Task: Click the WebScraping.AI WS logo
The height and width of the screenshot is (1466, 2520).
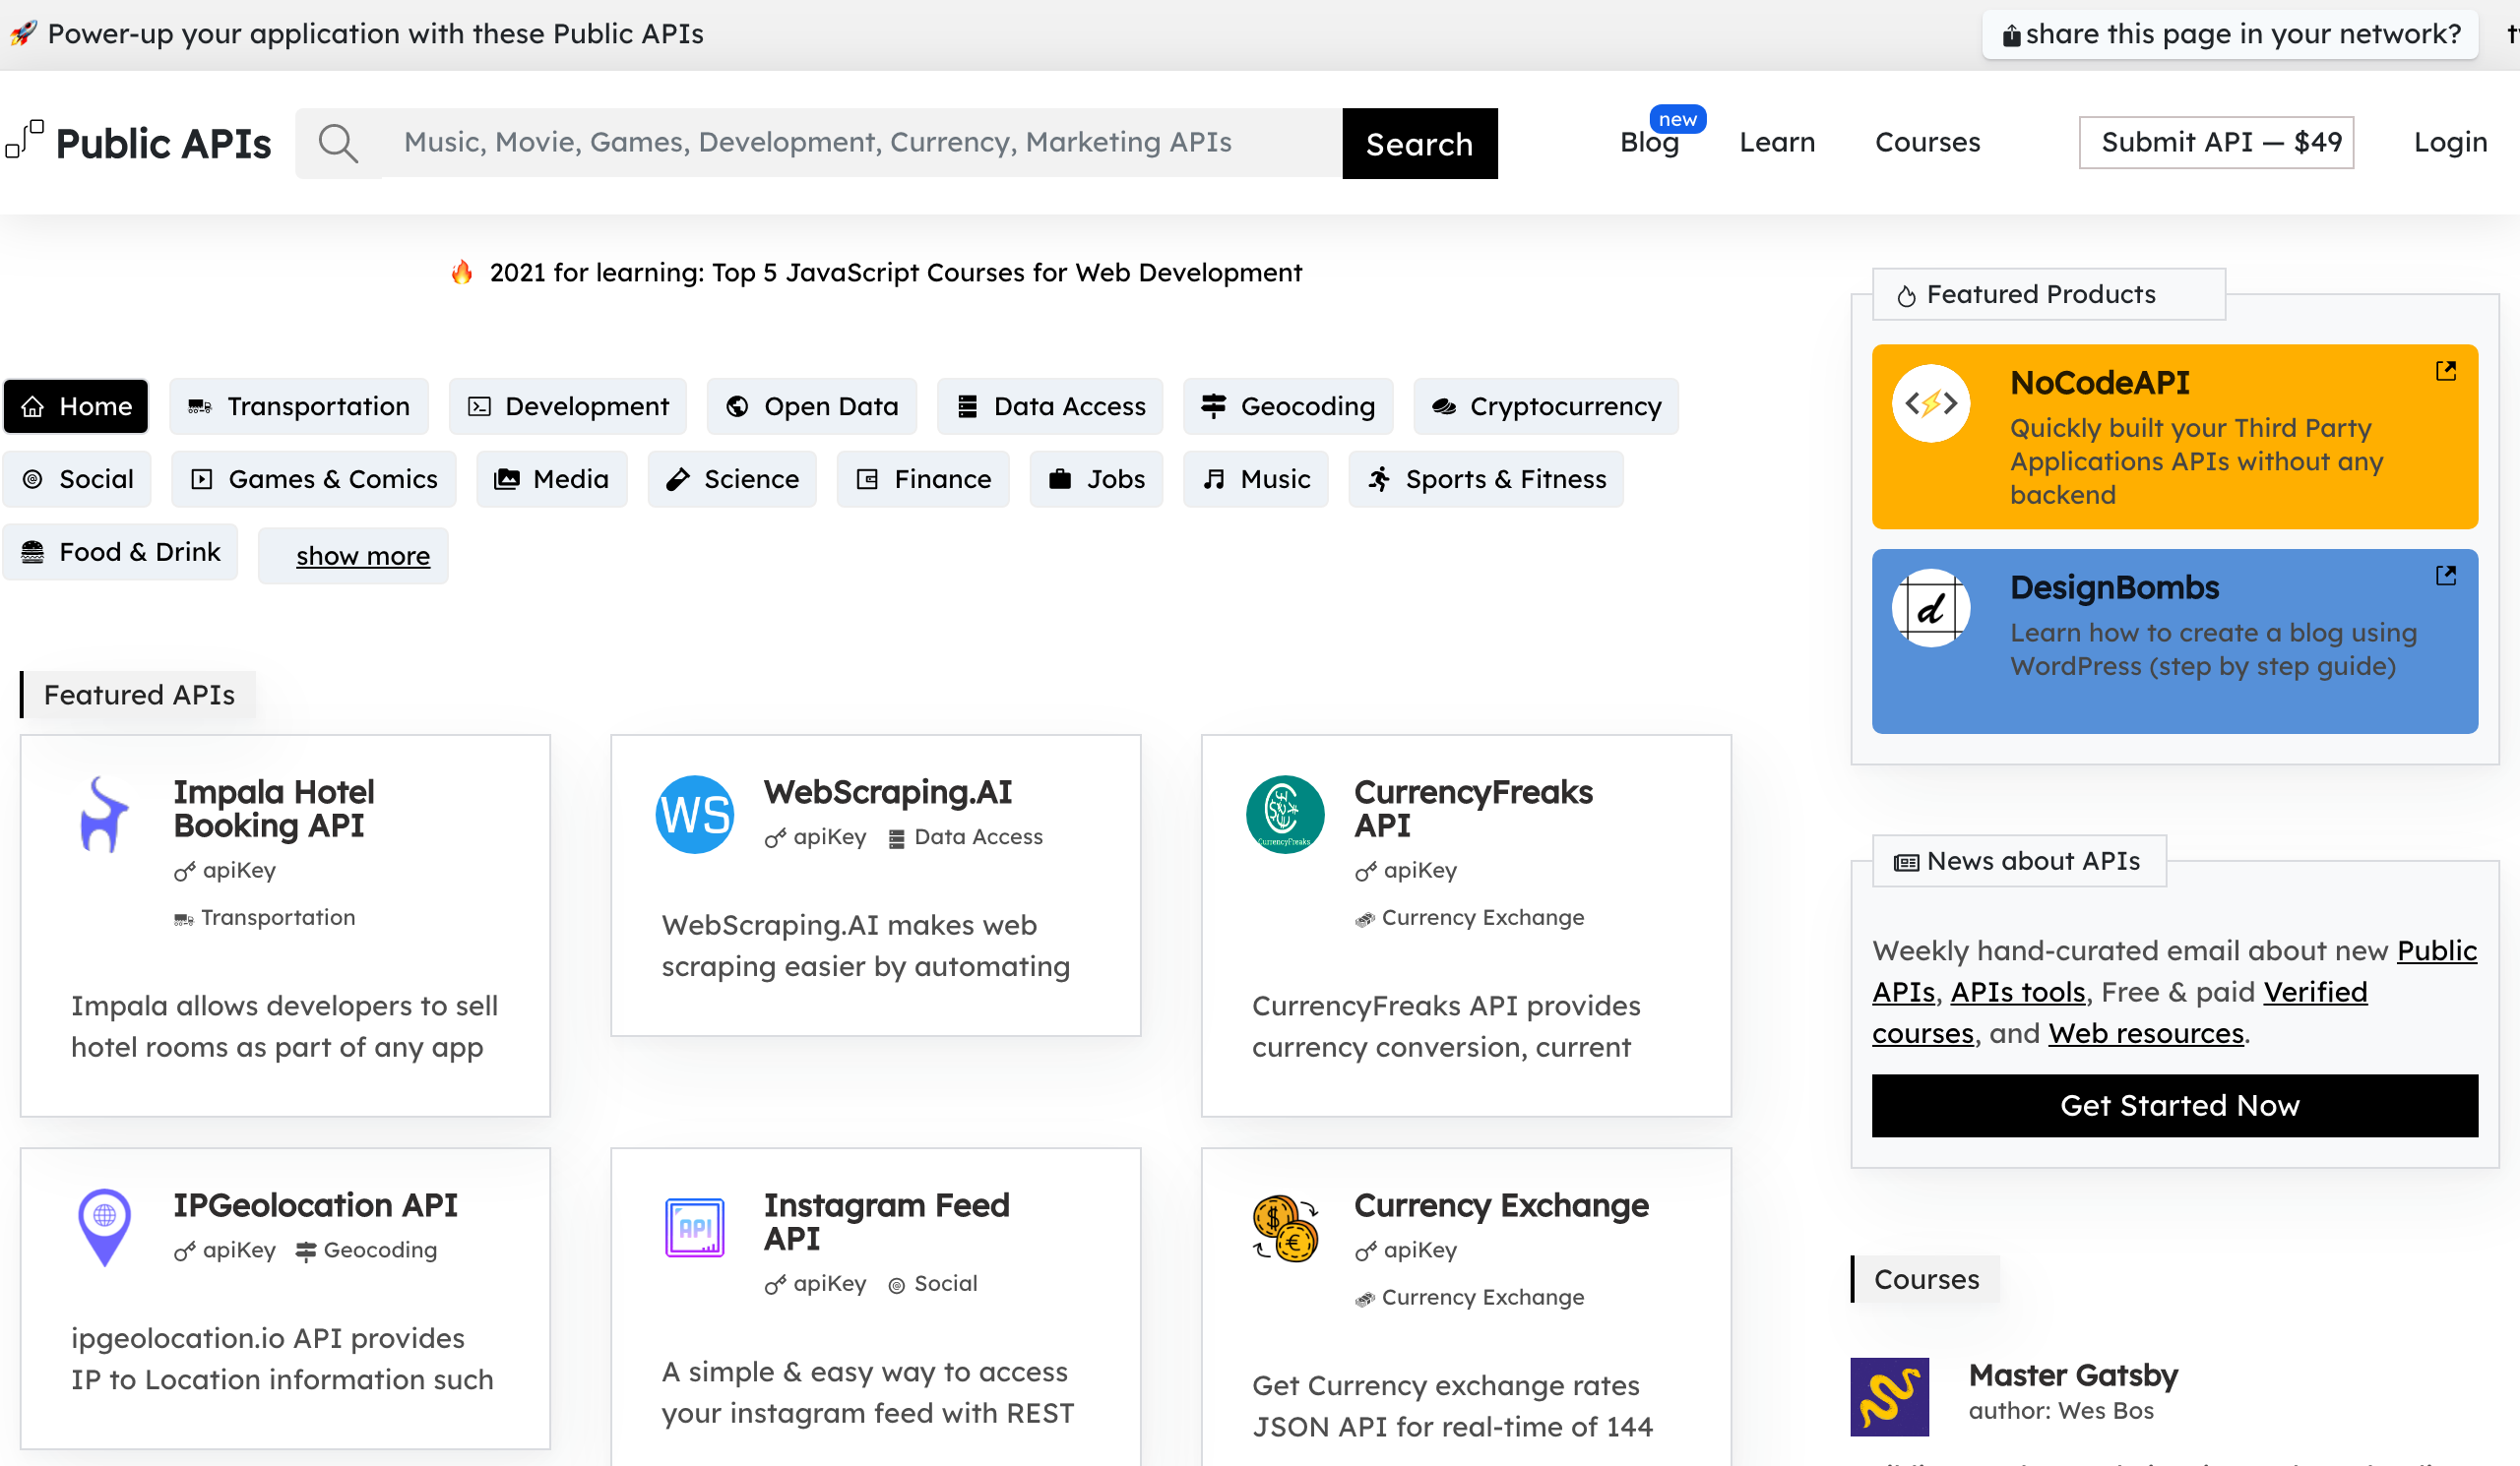Action: click(x=695, y=815)
